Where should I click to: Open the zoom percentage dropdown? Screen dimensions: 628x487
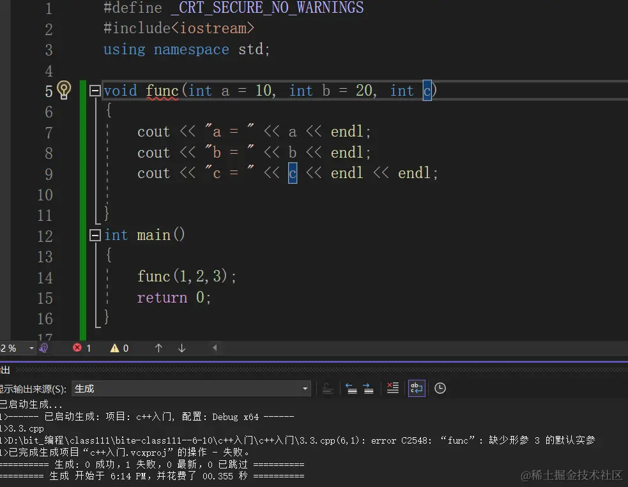pos(31,348)
